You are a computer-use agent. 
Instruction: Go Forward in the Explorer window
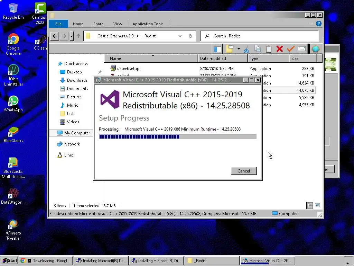click(64, 36)
